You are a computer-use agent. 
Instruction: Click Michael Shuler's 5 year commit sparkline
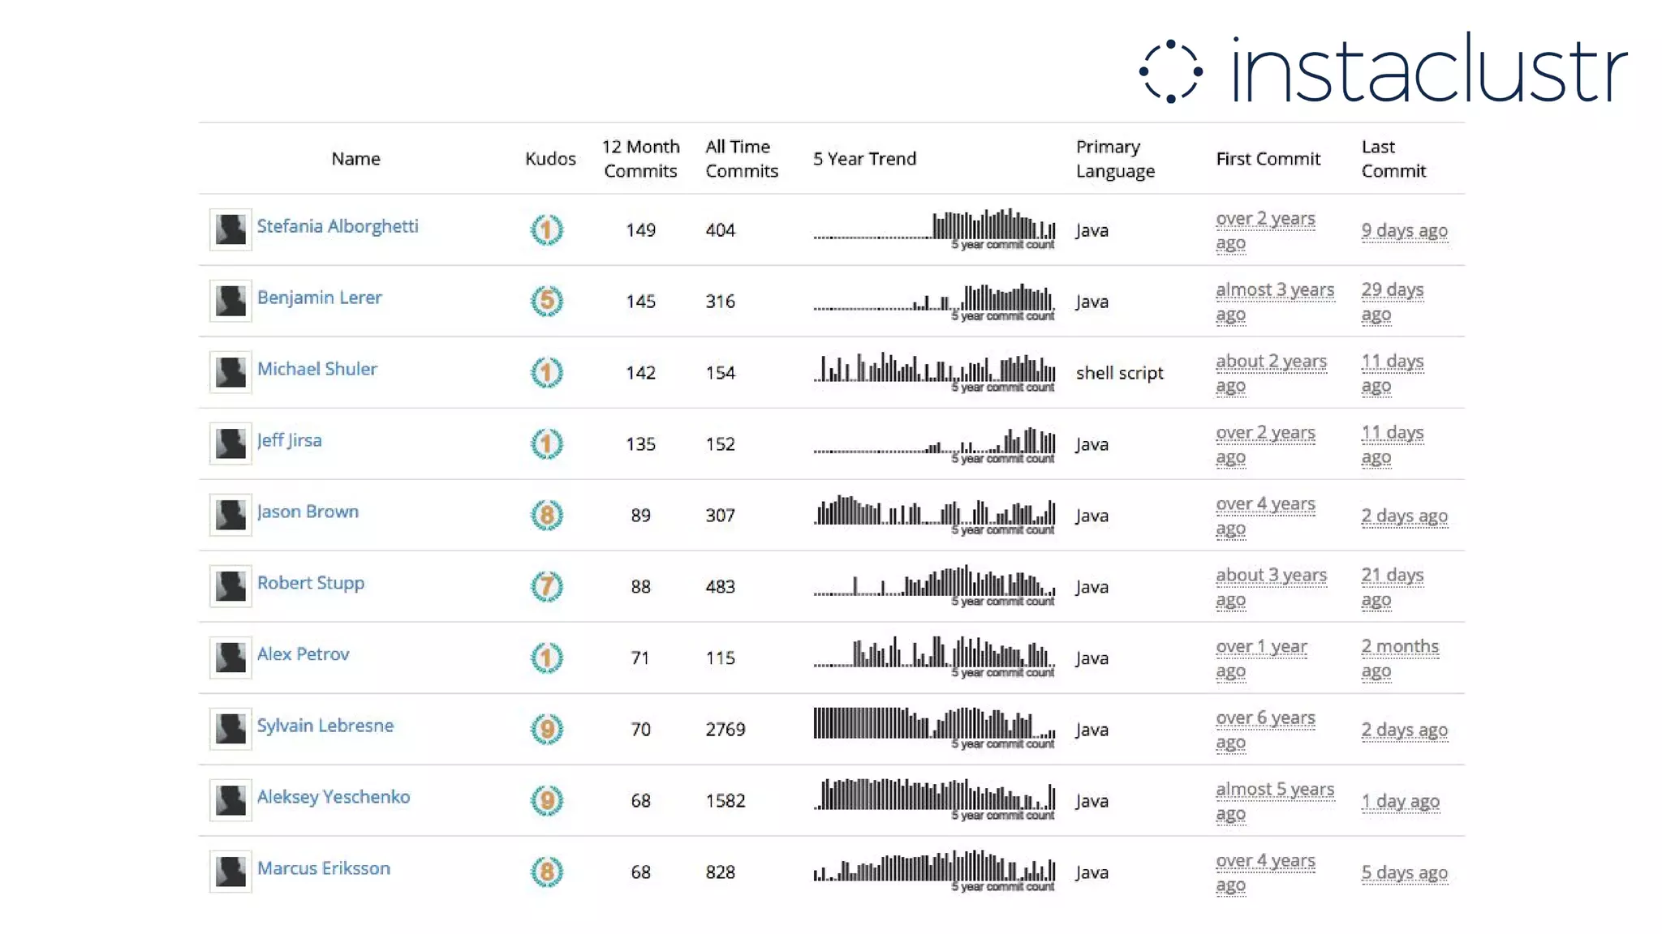click(934, 371)
